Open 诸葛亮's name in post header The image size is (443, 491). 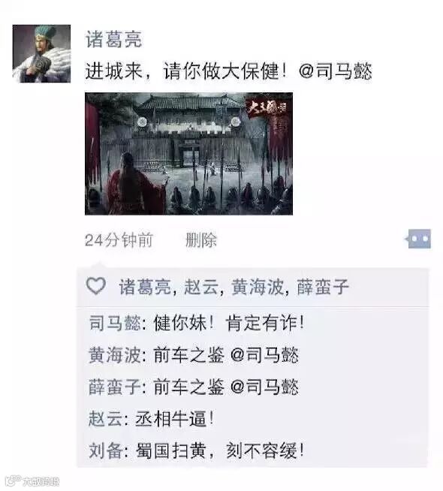pyautogui.click(x=113, y=40)
